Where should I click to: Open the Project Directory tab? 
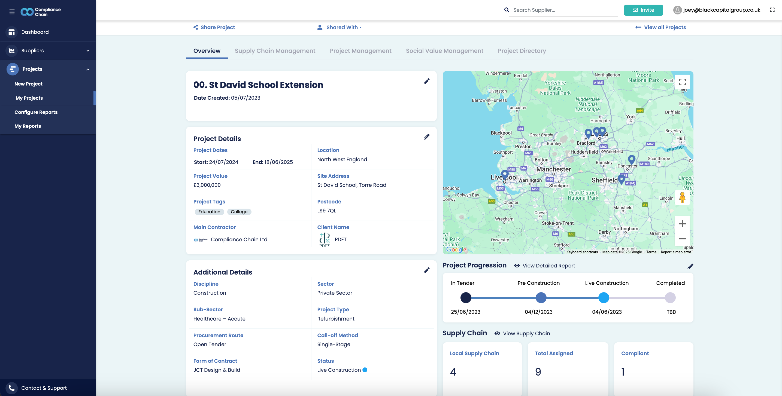coord(522,51)
